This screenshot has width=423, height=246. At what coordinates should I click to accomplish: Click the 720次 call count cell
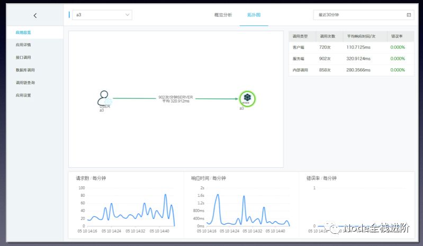coord(325,47)
